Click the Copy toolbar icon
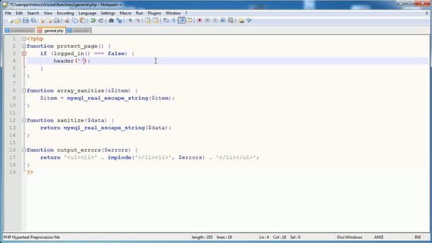The height and width of the screenshot is (243, 432). (x=75, y=21)
